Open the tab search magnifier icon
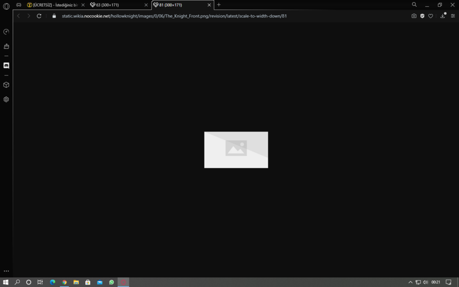This screenshot has height=287, width=459. (x=414, y=5)
